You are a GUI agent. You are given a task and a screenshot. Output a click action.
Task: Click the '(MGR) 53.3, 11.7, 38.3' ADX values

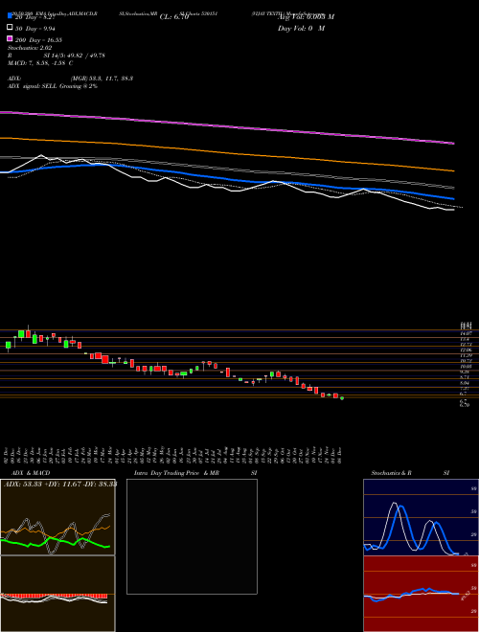[102, 79]
